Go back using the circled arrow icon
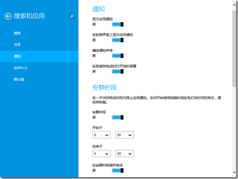The image size is (238, 179). [8, 16]
